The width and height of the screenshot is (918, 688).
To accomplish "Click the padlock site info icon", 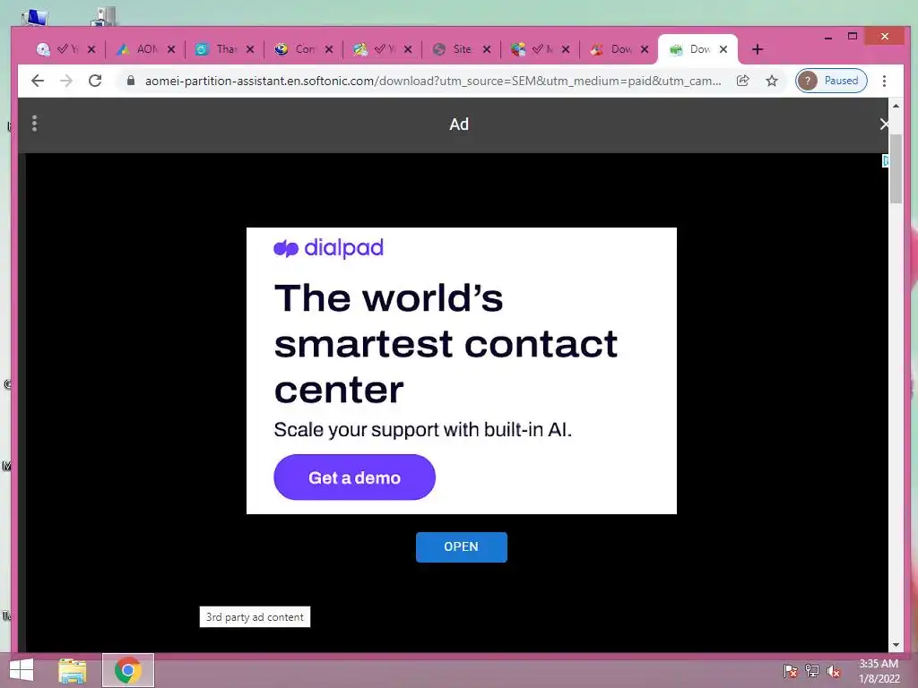I will 131,81.
